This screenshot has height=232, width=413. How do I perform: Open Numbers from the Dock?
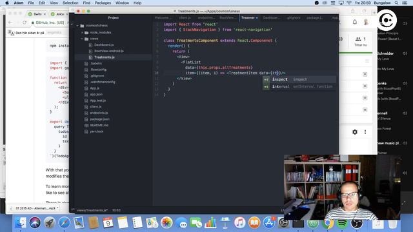210,223
